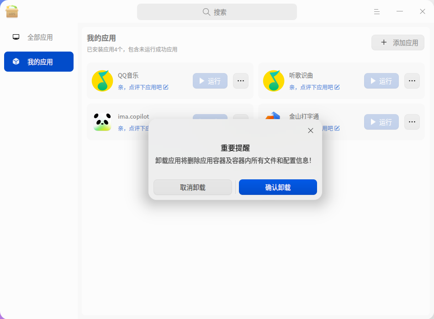Run 听歌识曲 app
This screenshot has width=434, height=319.
[381, 81]
